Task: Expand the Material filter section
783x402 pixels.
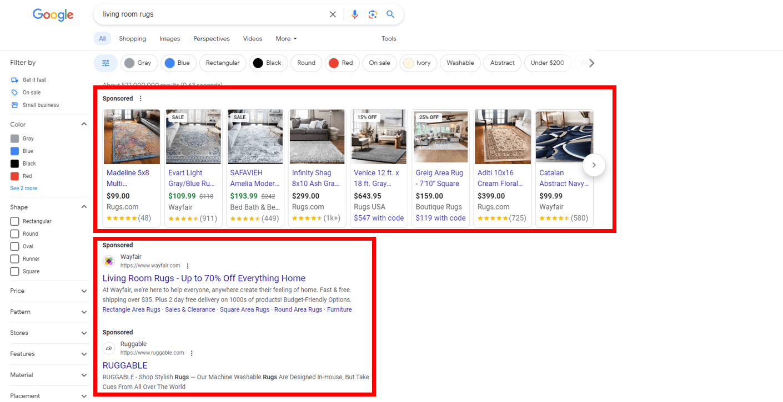Action: tap(84, 375)
